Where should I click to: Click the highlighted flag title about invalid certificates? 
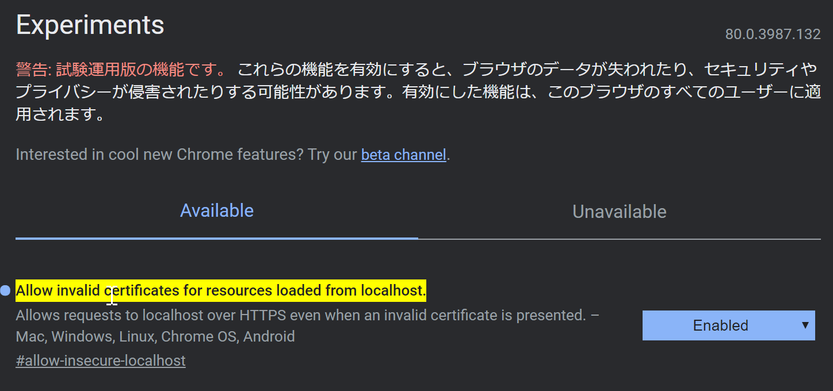tap(220, 291)
